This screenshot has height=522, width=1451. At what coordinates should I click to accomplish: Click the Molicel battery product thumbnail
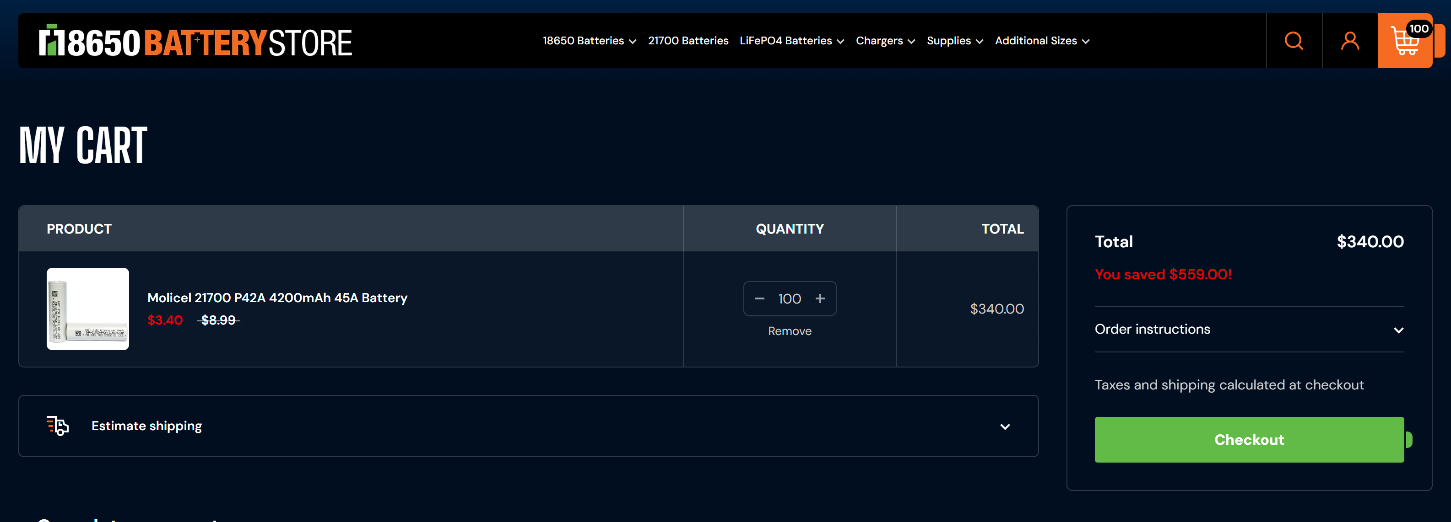88,309
